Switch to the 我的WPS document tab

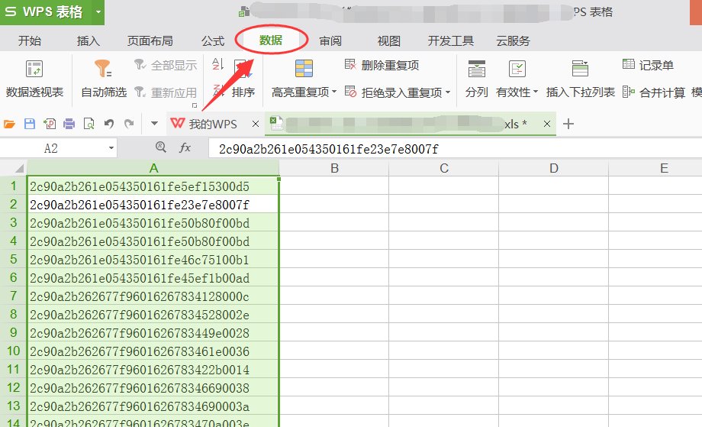pyautogui.click(x=204, y=124)
